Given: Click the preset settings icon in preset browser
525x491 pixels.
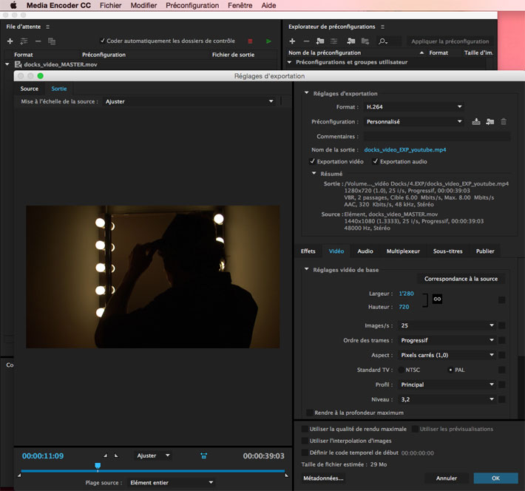Looking at the screenshot, I should click(333, 41).
